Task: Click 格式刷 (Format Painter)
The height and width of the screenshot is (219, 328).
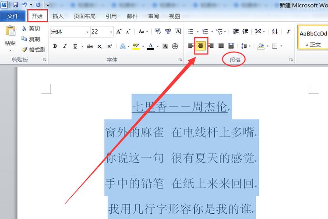Action: (33, 49)
